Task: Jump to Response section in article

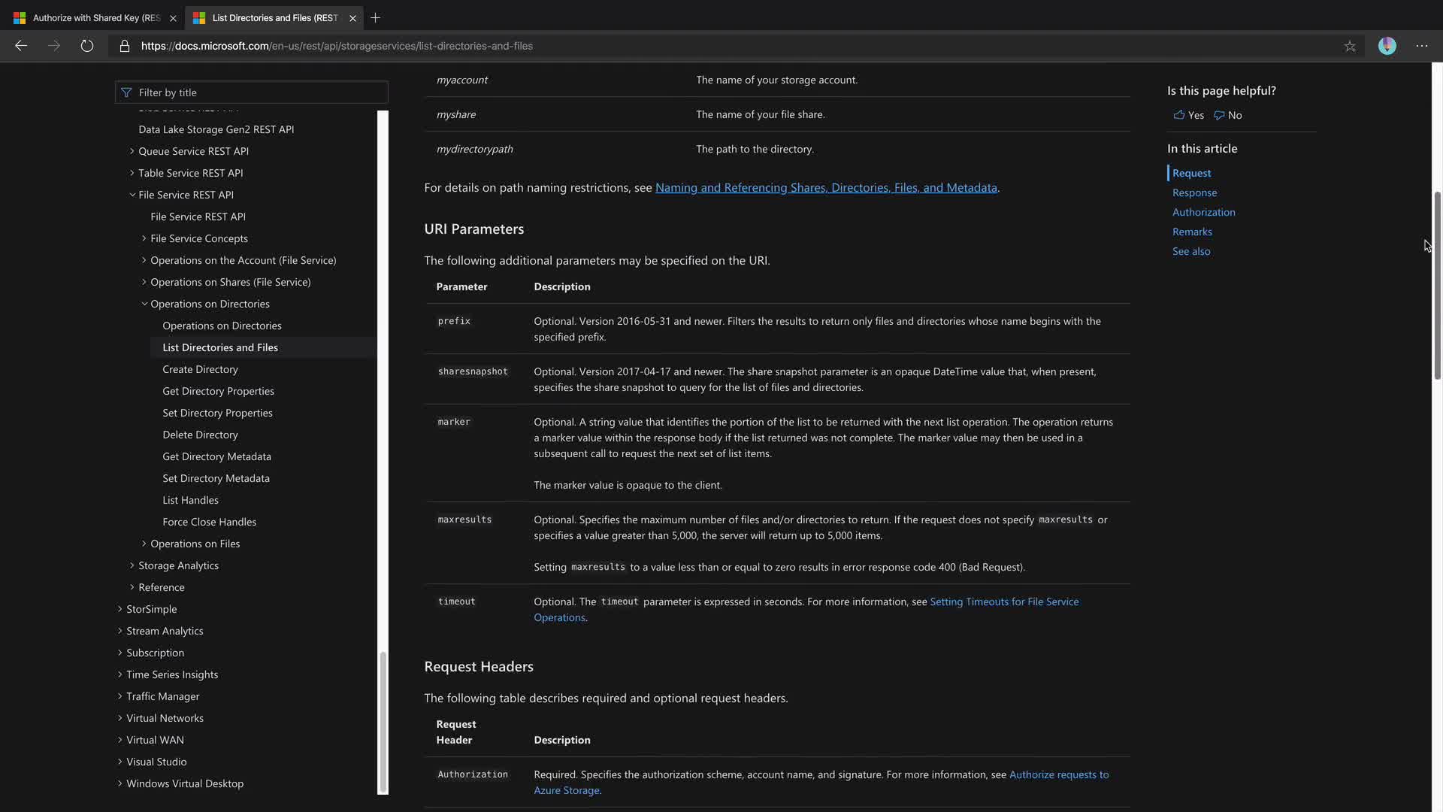Action: click(x=1194, y=192)
